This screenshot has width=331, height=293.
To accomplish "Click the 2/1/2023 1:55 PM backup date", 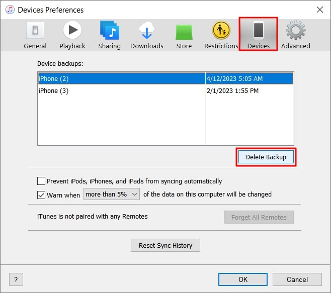I will click(x=232, y=90).
